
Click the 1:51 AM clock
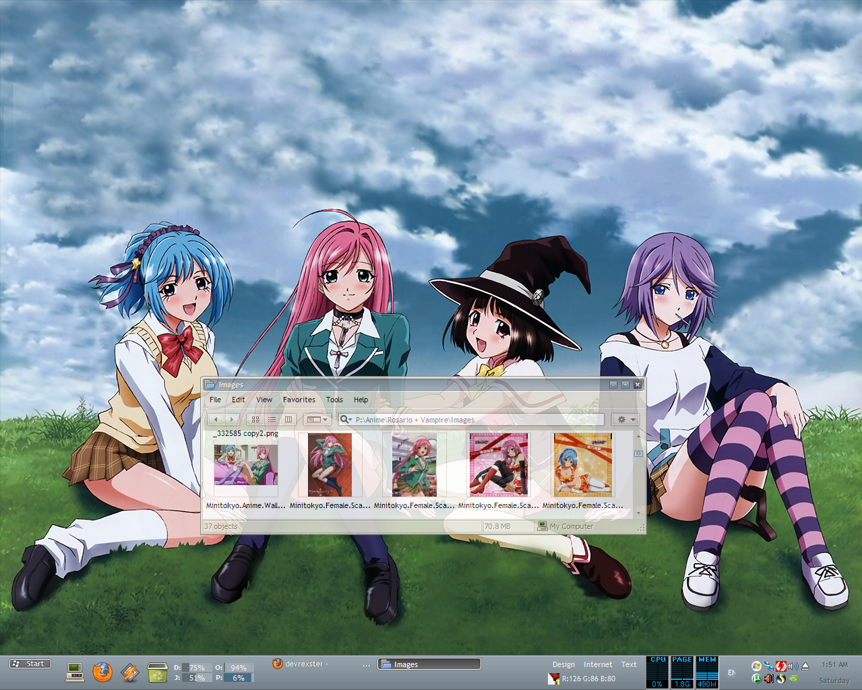pos(834,664)
